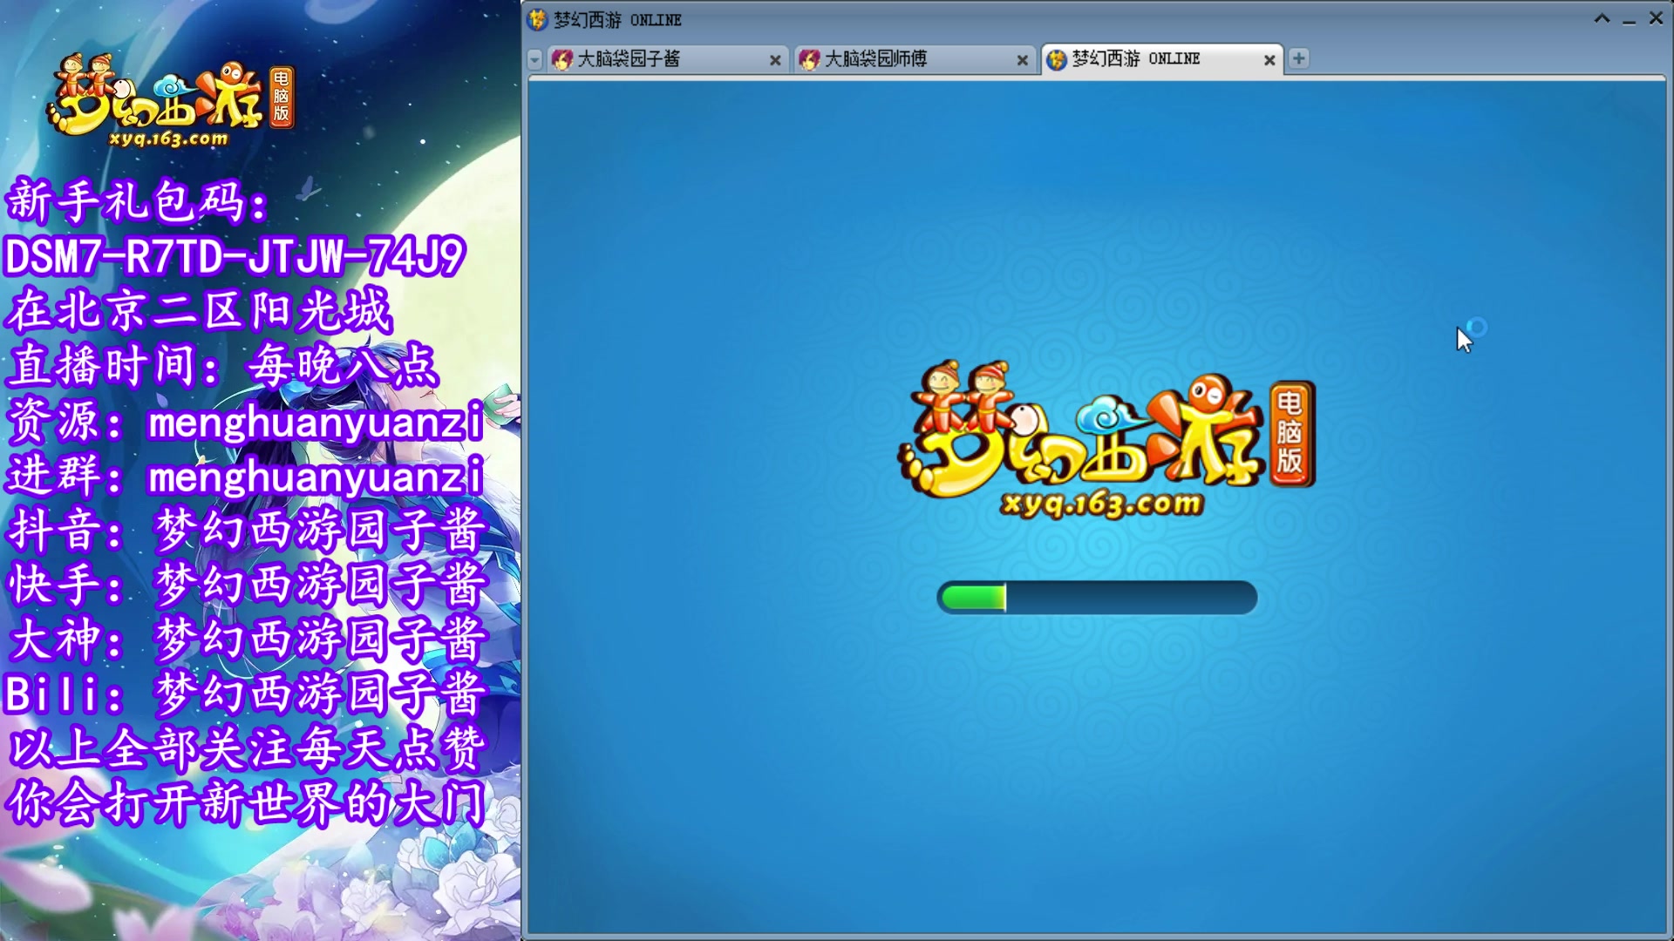
Task: Close the 大脑袋园子酱 tab
Action: coord(775,60)
